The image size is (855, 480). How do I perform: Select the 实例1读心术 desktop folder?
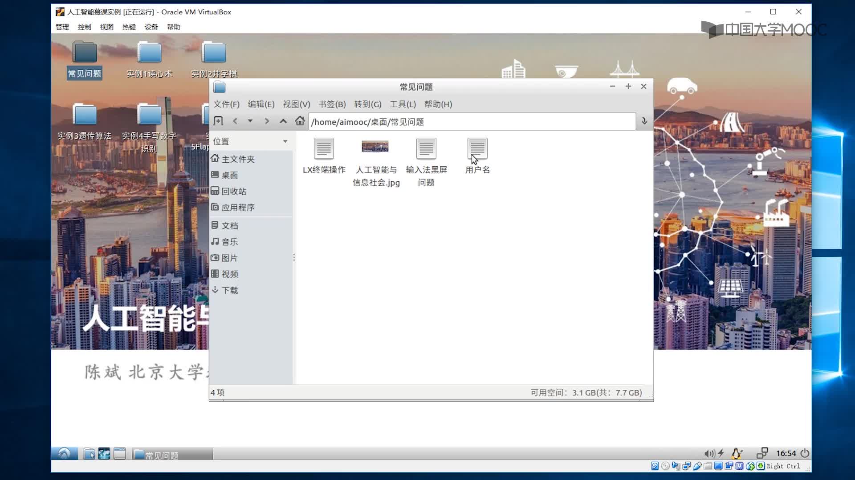[x=149, y=60]
